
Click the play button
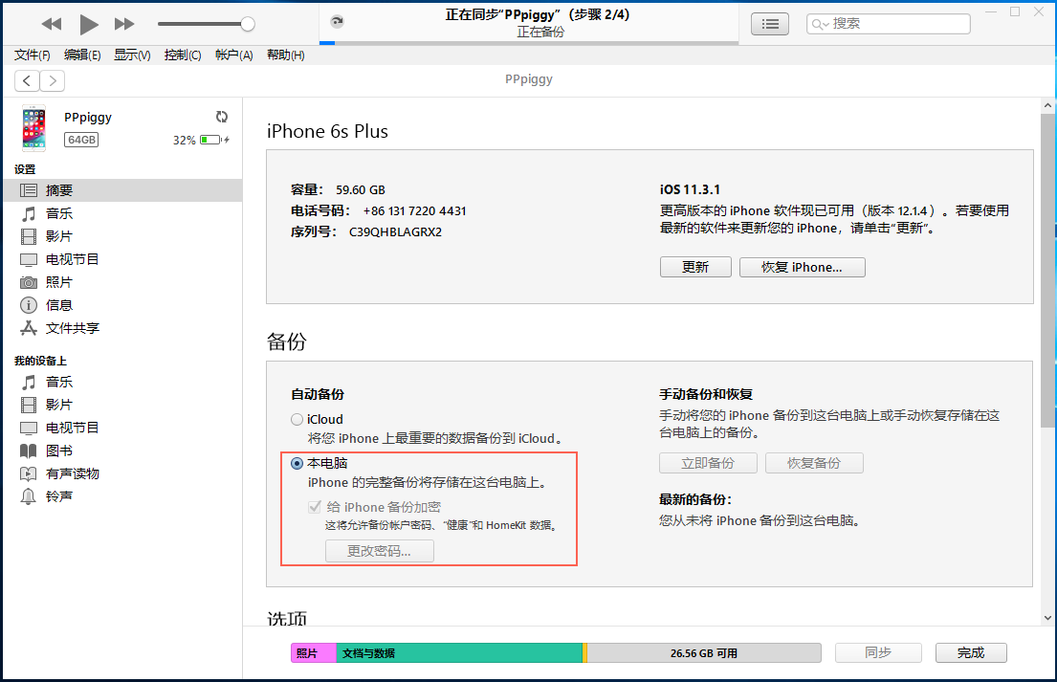(88, 24)
